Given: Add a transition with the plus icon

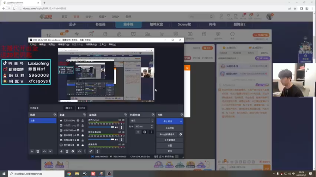Looking at the screenshot, I should 138,132.
